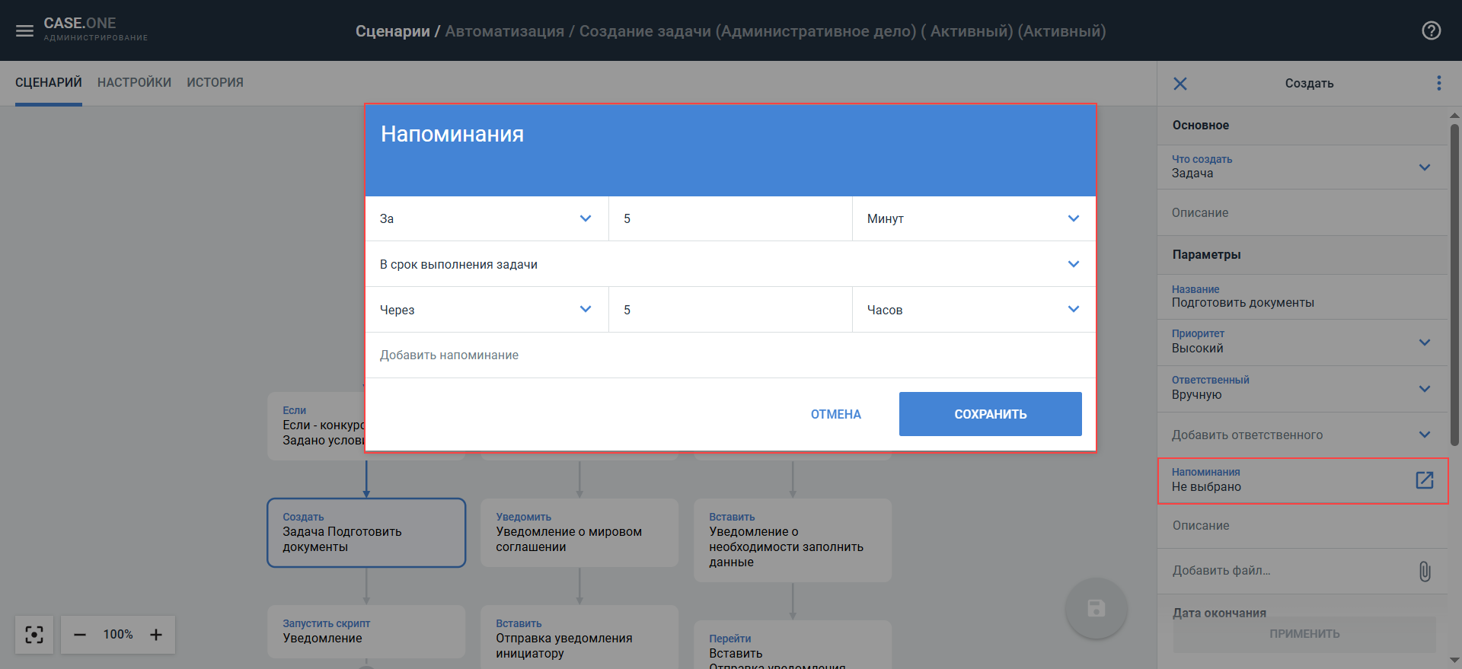Open the hamburger main menu
The width and height of the screenshot is (1462, 669).
(24, 31)
